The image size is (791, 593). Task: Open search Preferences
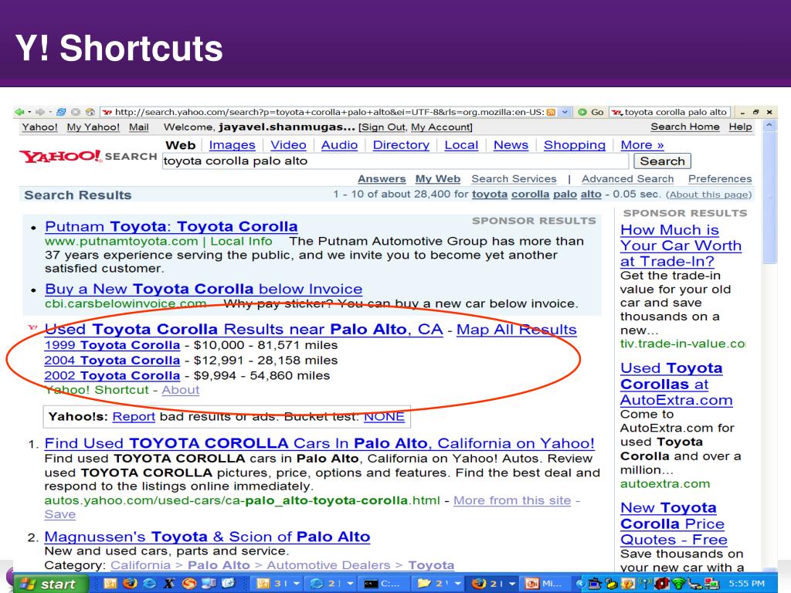pyautogui.click(x=720, y=179)
